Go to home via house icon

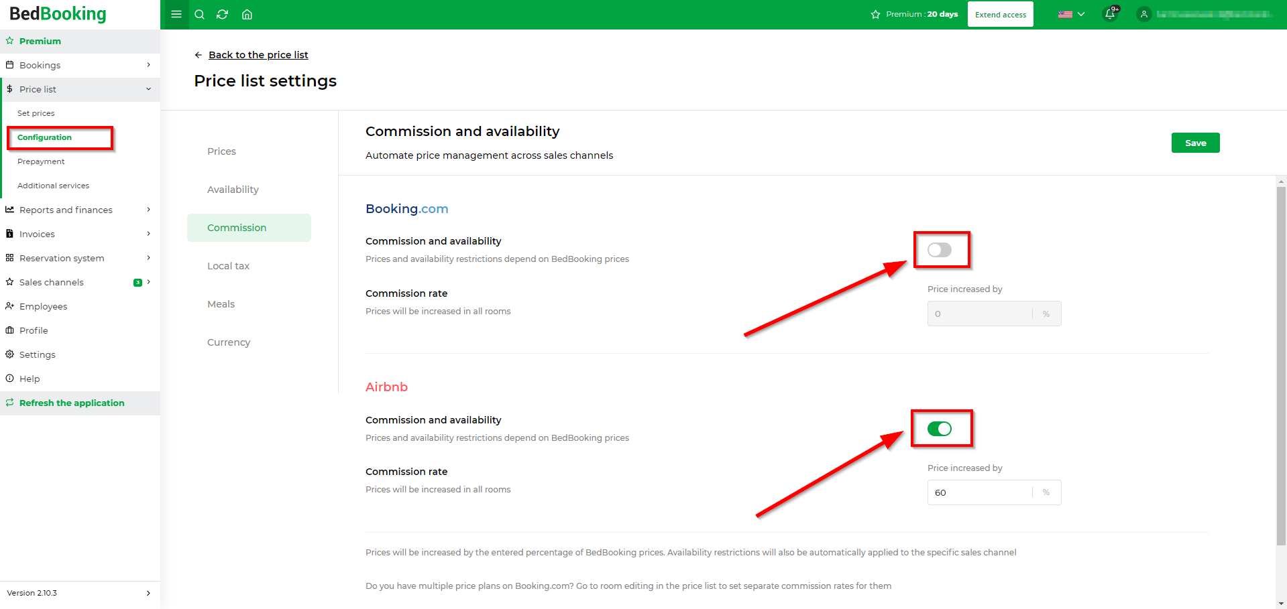[247, 14]
